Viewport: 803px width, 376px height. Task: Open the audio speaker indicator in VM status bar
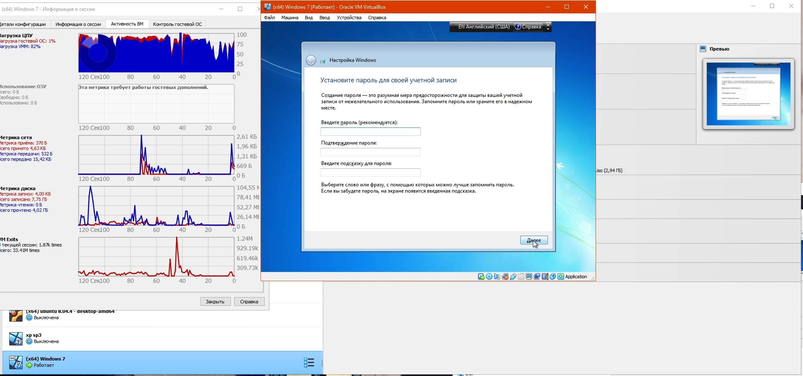coord(497,277)
